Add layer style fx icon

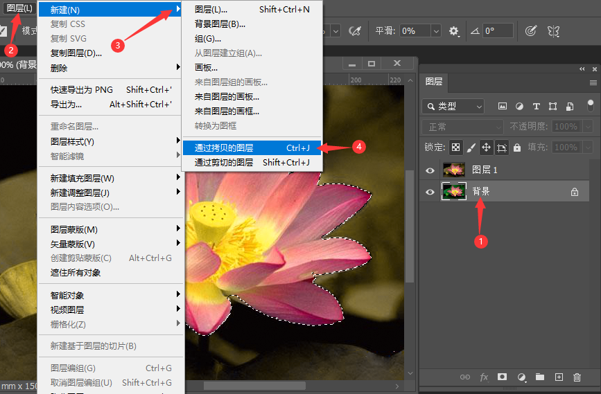(x=484, y=377)
